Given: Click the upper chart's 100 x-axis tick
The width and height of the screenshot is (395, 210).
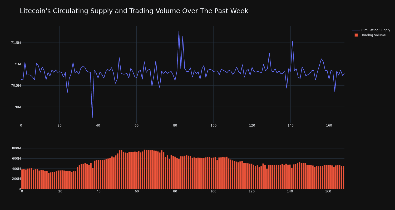Looking at the screenshot, I should pyautogui.click(x=214, y=125).
